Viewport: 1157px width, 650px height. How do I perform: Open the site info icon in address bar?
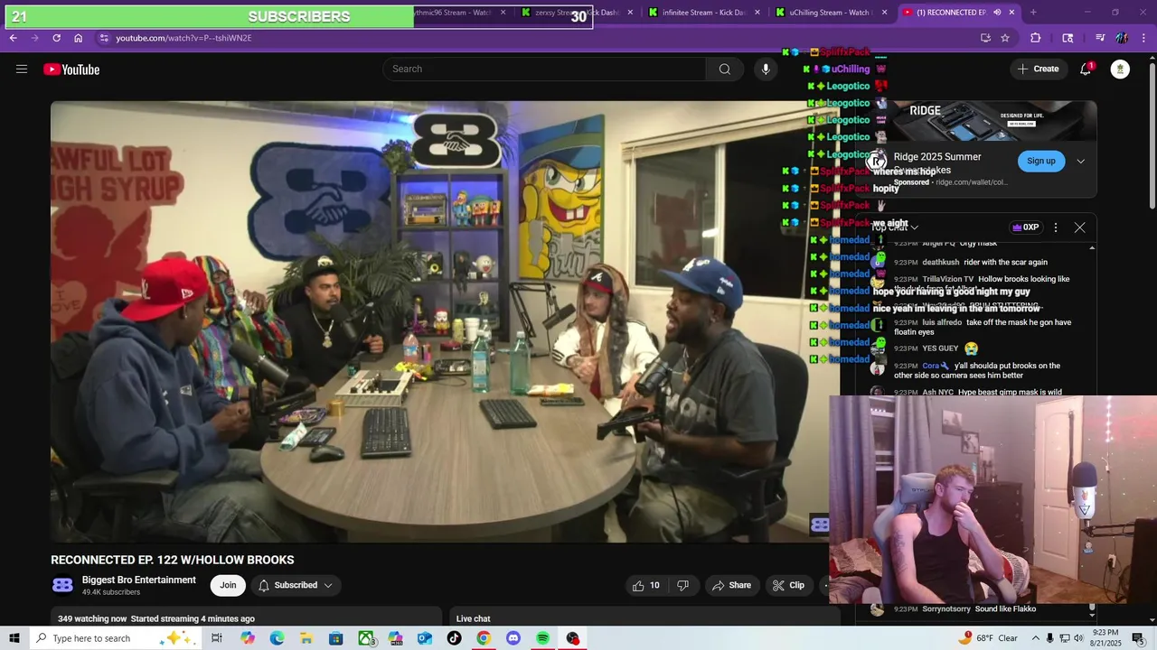[104, 38]
